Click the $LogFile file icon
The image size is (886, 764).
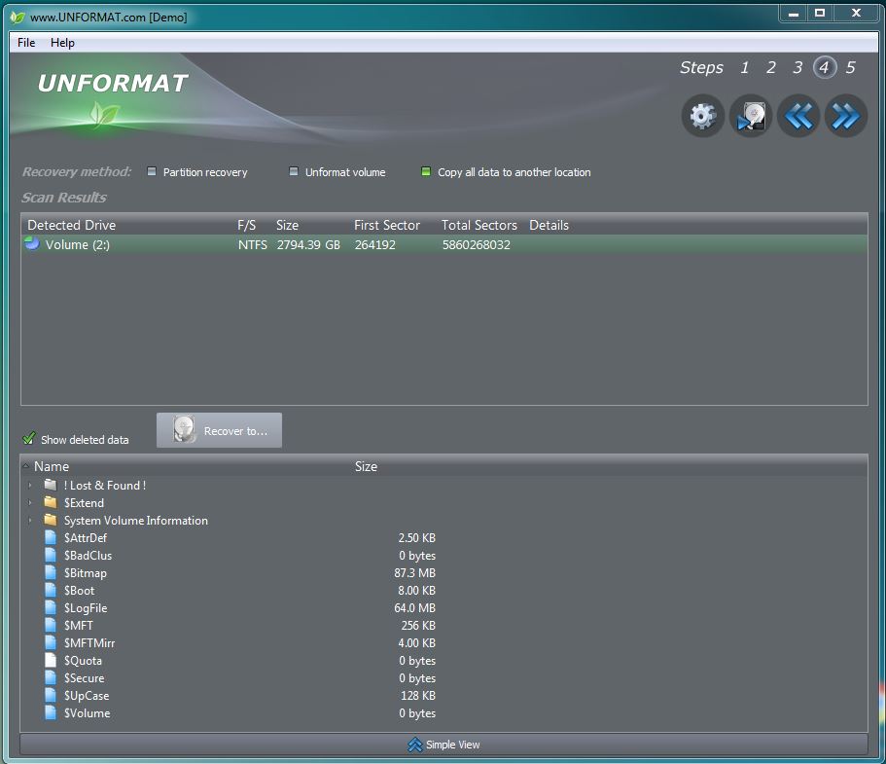pyautogui.click(x=51, y=607)
